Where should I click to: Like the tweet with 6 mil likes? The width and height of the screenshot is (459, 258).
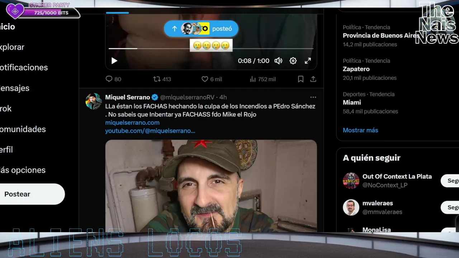pos(212,79)
